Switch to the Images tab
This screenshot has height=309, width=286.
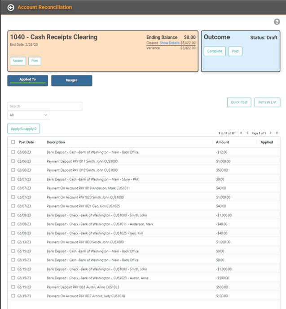click(x=71, y=80)
